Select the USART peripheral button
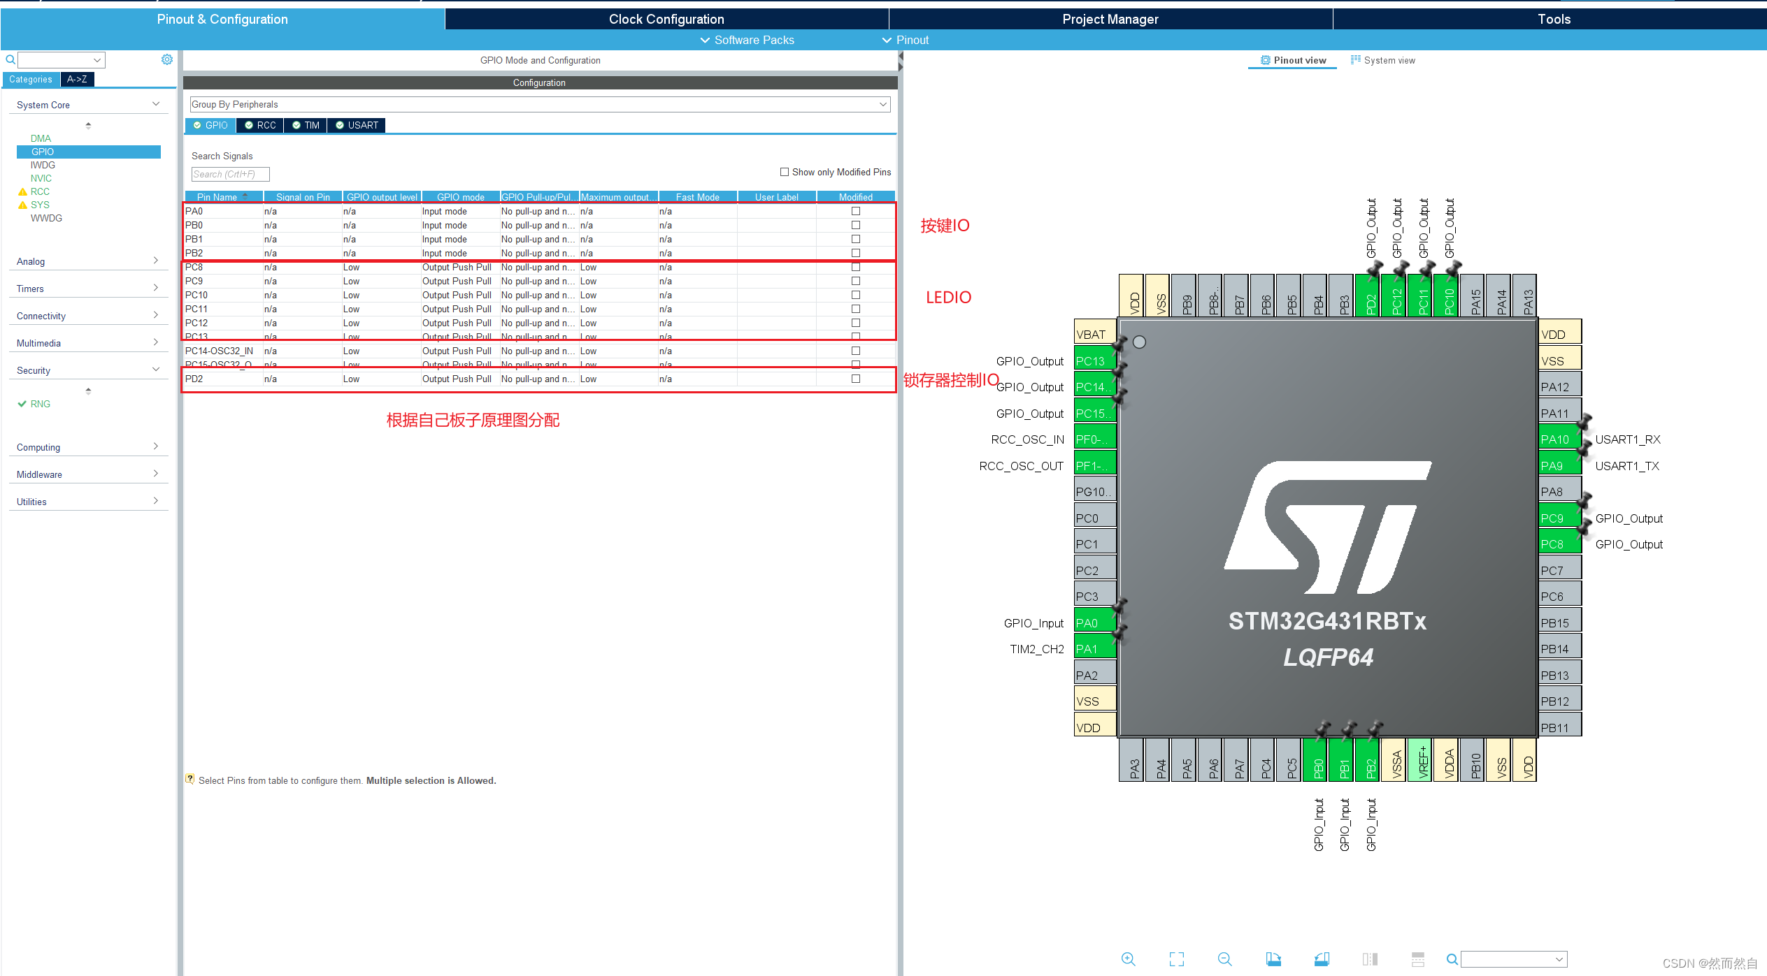This screenshot has width=1767, height=976. point(356,125)
